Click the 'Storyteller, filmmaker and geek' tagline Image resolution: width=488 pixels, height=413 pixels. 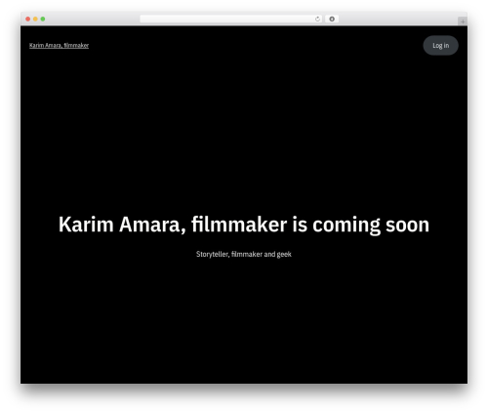point(244,254)
